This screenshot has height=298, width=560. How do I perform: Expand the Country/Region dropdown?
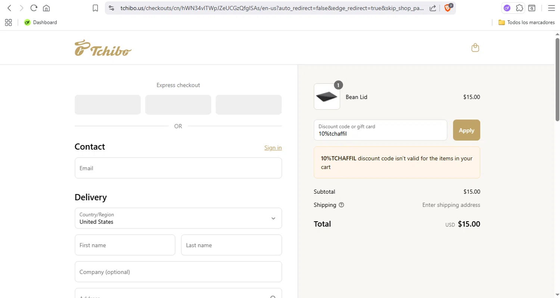pyautogui.click(x=178, y=218)
